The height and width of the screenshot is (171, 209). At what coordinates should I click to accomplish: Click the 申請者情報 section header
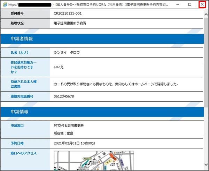coord(22,39)
